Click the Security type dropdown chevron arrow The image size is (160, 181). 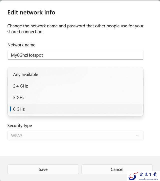(137, 136)
